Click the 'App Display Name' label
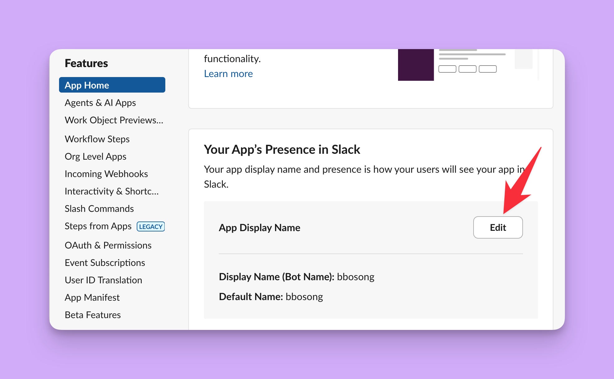Screen dimensions: 614x379 click(x=259, y=228)
